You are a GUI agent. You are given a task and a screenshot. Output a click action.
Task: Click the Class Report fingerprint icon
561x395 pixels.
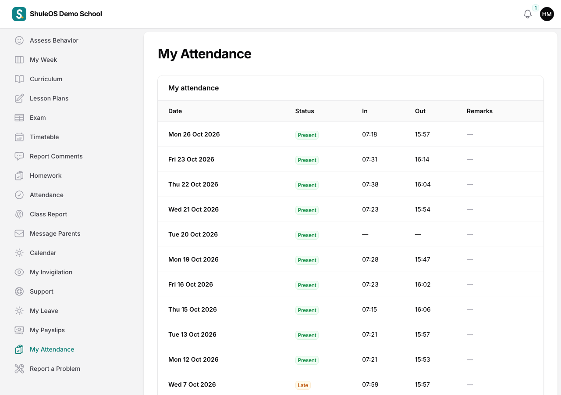click(19, 214)
